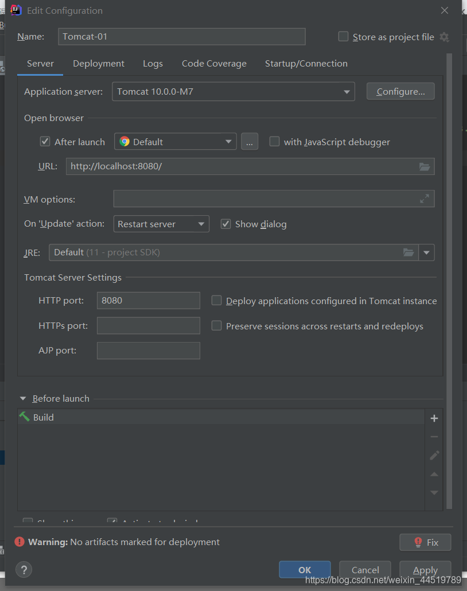Move Before launch task down with arrow icon
467x591 pixels.
pos(434,493)
